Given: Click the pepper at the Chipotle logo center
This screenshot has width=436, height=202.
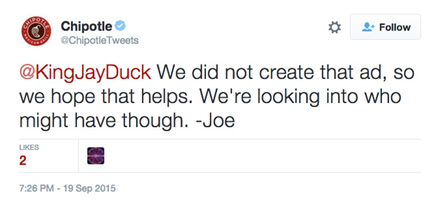Looking at the screenshot, I should coord(36,31).
